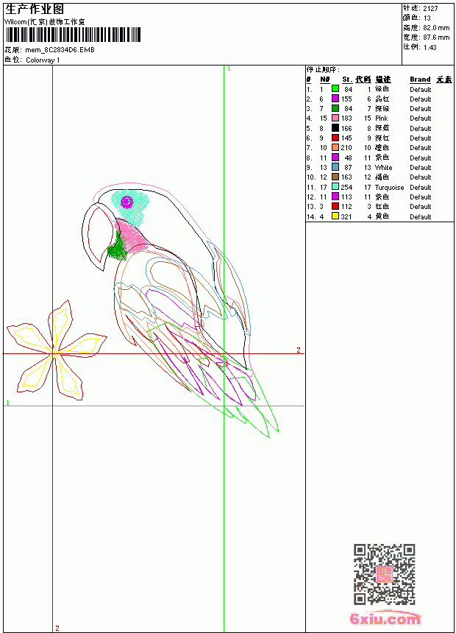Screen dimensions: 456x633
Task: Select the Pink color swatch in row 4
Action: (x=335, y=118)
